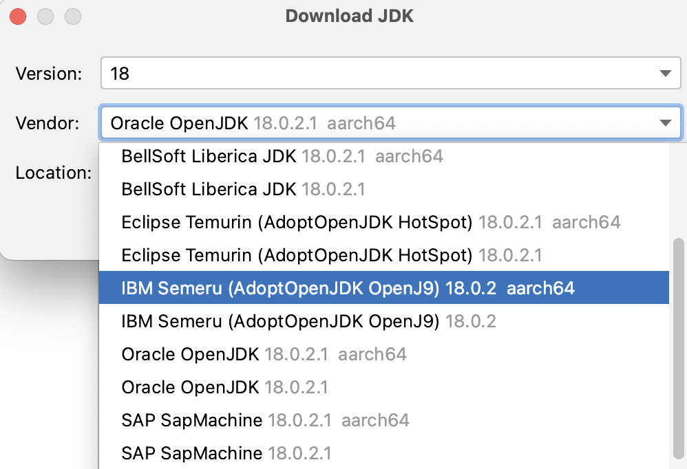Click the Vendor dropdown arrow

(x=665, y=124)
